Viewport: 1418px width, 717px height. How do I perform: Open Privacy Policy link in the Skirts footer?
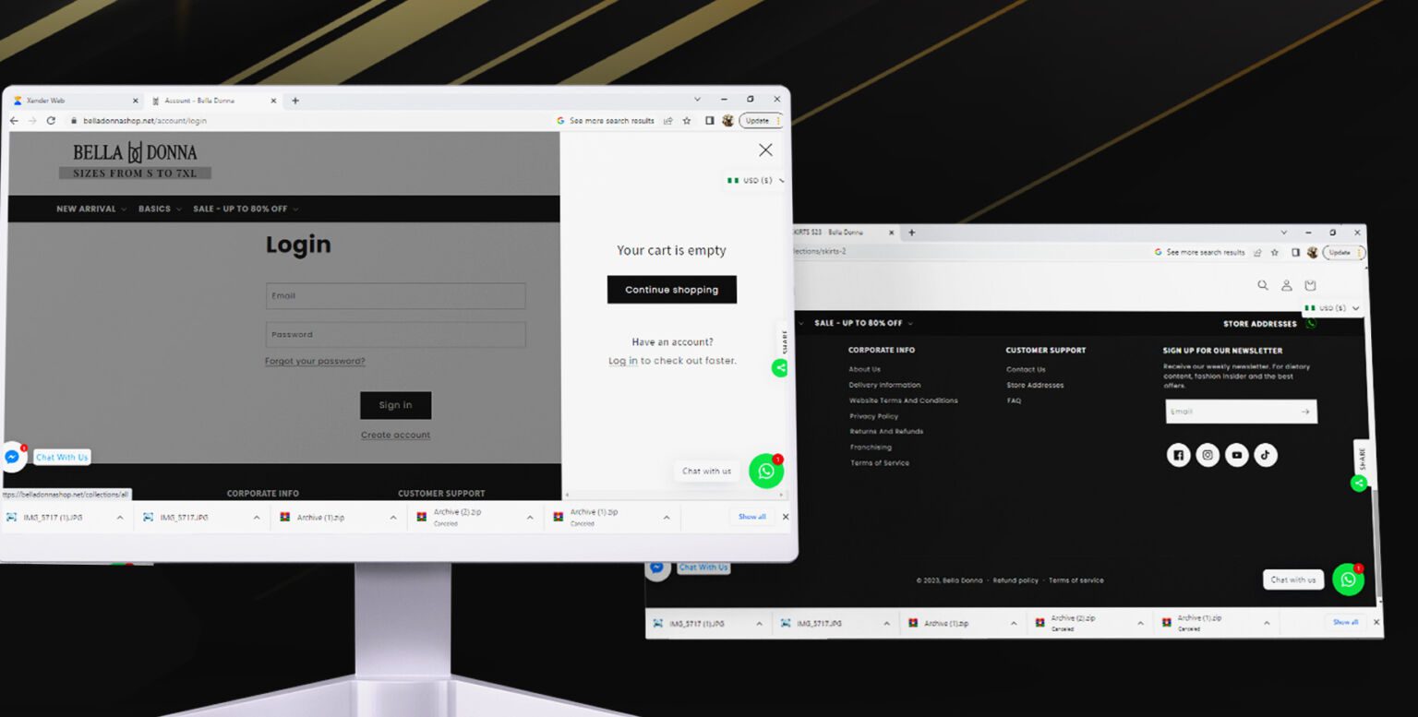click(873, 416)
